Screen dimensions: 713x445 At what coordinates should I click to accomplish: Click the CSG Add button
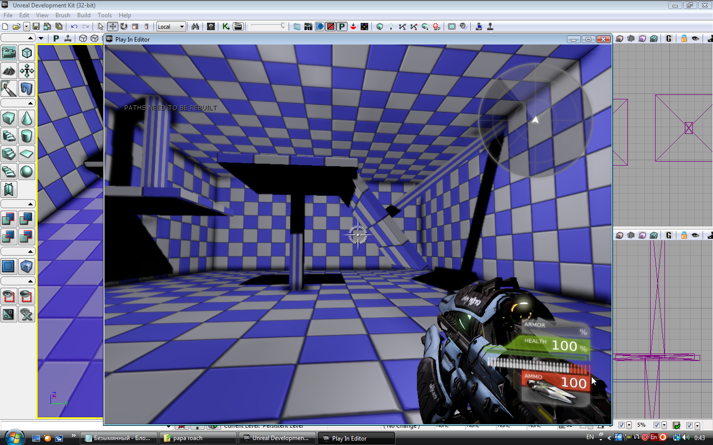click(9, 219)
